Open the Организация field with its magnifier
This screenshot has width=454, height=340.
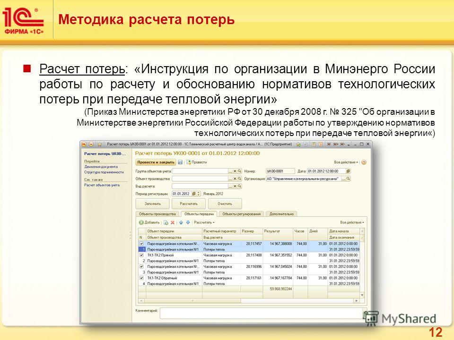[349, 178]
